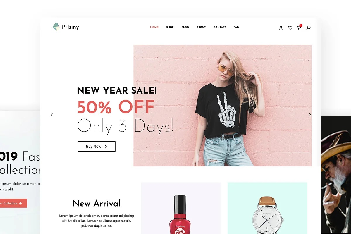Open the wristwatch product thumbnail
This screenshot has width=351, height=234.
(267, 208)
